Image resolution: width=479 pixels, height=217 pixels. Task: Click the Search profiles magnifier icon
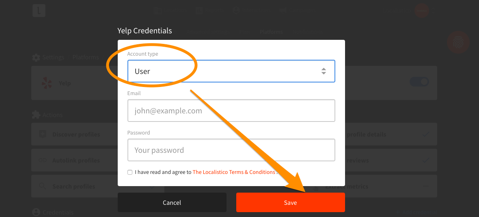tap(42, 186)
